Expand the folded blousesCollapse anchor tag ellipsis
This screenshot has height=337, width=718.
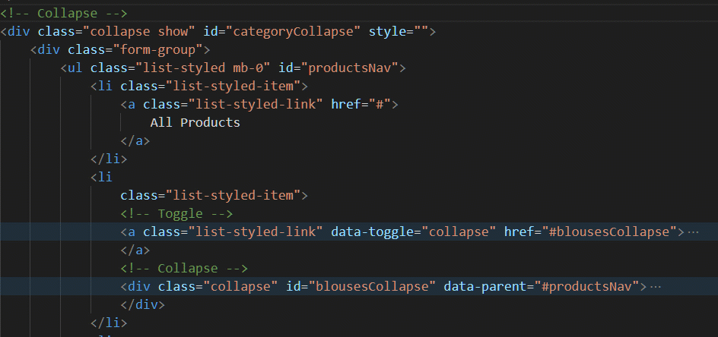click(x=693, y=231)
